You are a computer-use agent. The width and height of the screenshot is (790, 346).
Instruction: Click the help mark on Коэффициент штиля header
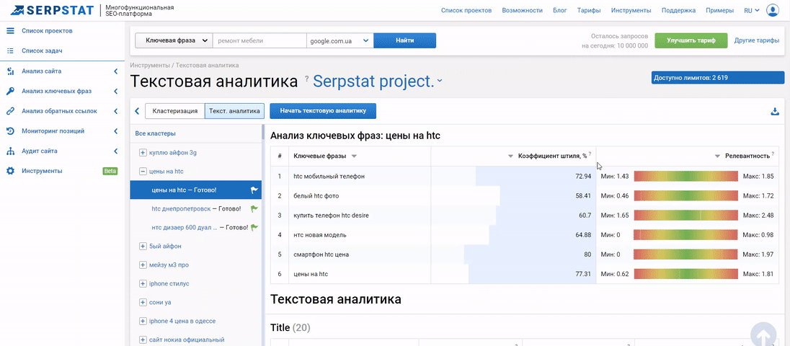[x=590, y=154]
